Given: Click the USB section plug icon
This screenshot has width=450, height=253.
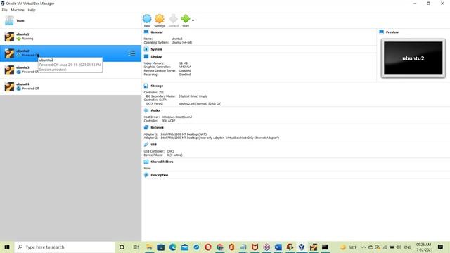Looking at the screenshot, I should (x=146, y=145).
